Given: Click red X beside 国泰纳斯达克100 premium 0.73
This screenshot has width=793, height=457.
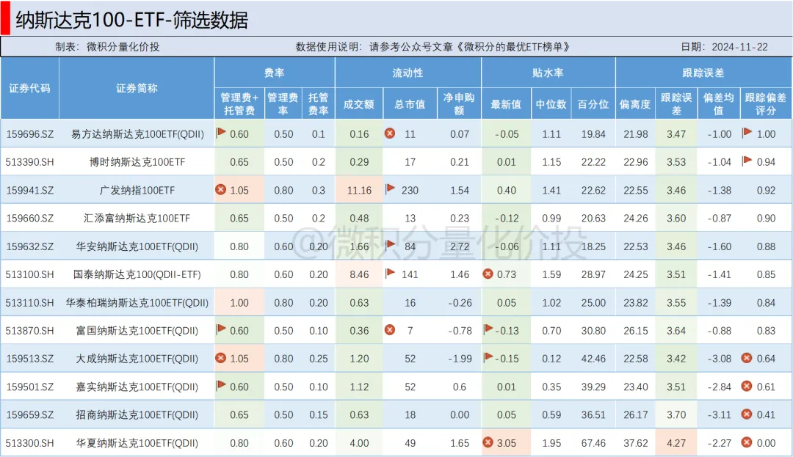Looking at the screenshot, I should [x=488, y=274].
